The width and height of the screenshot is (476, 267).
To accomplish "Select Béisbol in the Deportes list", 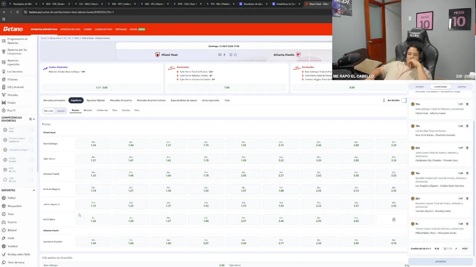I will (12, 230).
